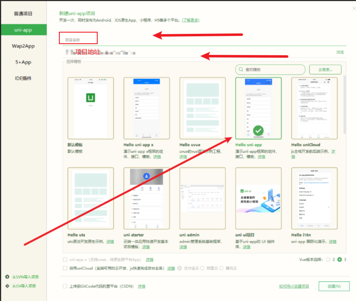356x301 pixels.
Task: Click the 从SVN导入项目 link
Action: click(x=26, y=277)
